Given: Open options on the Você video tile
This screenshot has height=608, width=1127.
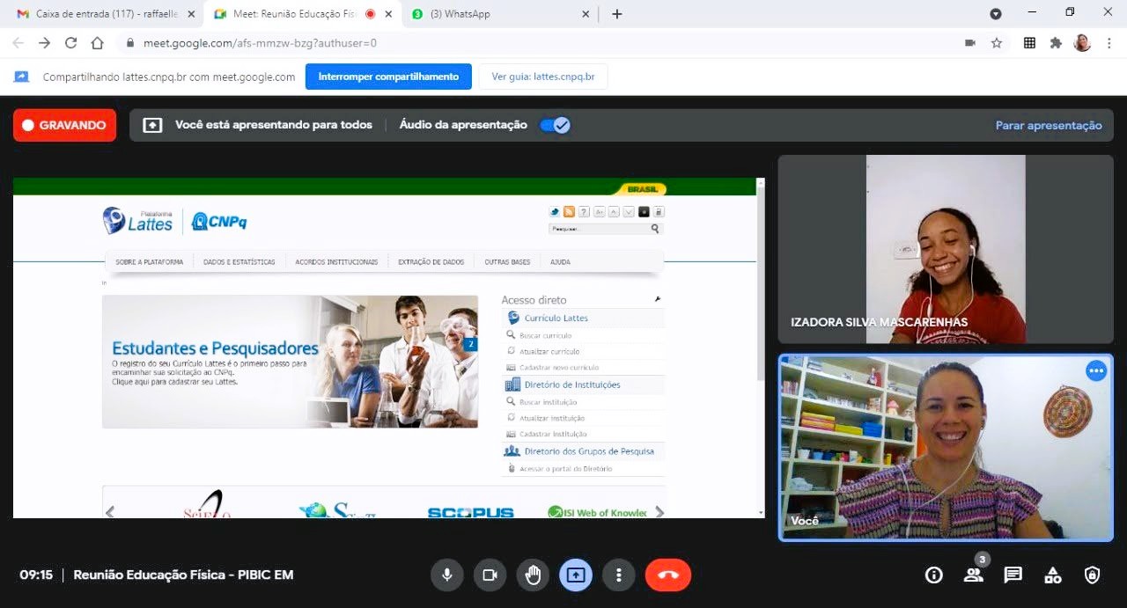Looking at the screenshot, I should (1095, 370).
